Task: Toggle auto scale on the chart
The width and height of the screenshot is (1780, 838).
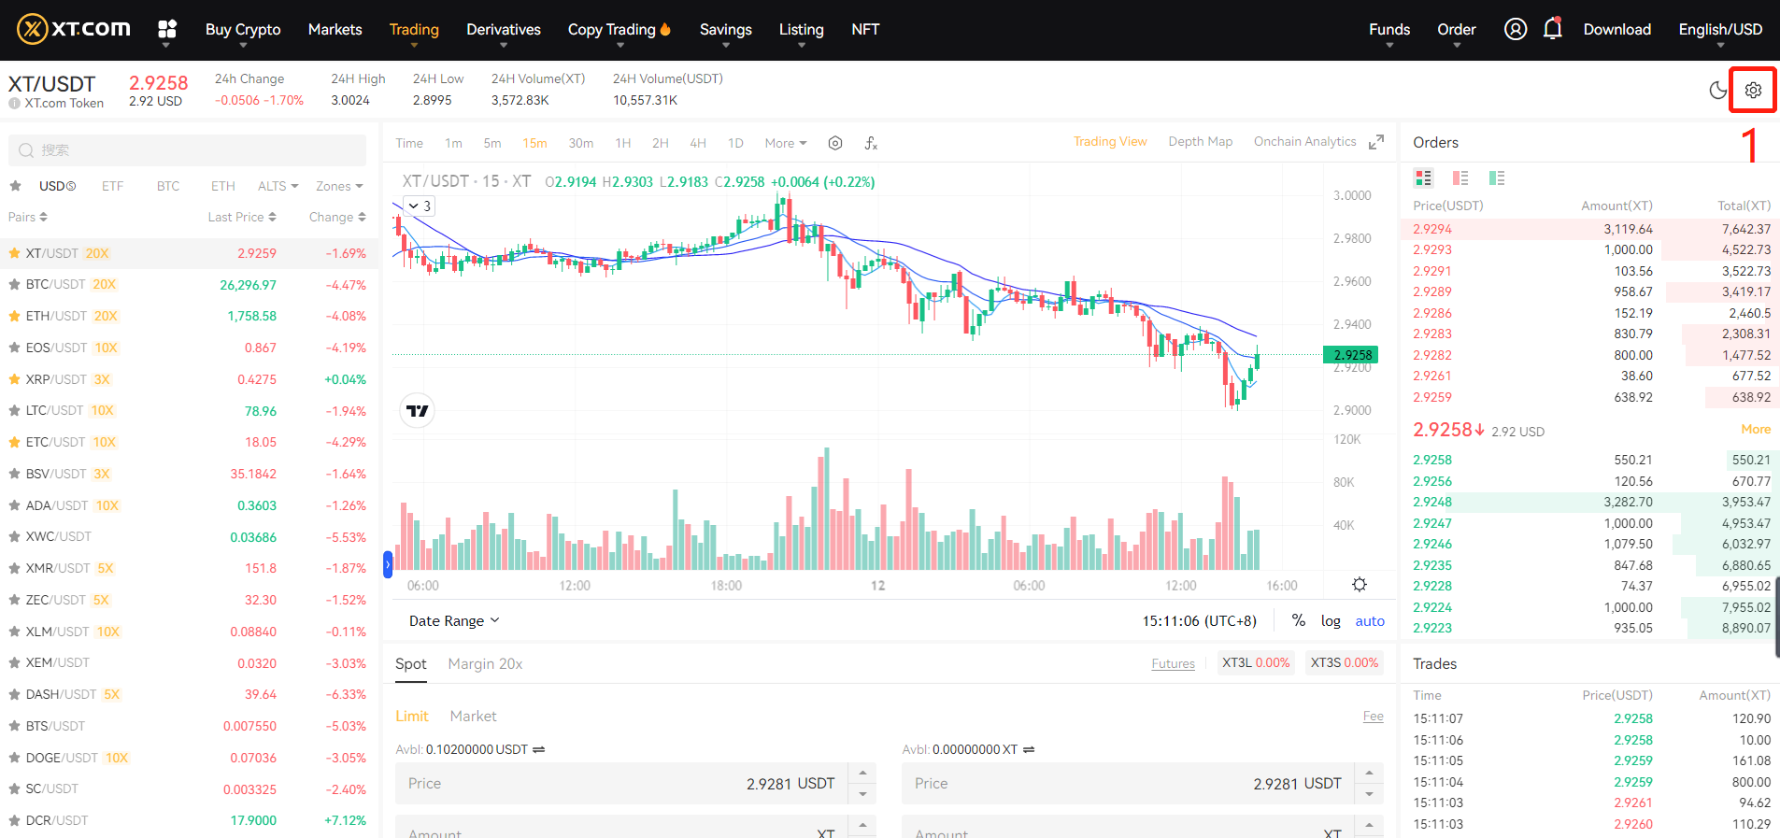Action: tap(1370, 621)
